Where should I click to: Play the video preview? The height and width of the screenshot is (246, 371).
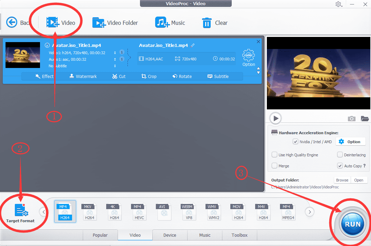[275, 118]
